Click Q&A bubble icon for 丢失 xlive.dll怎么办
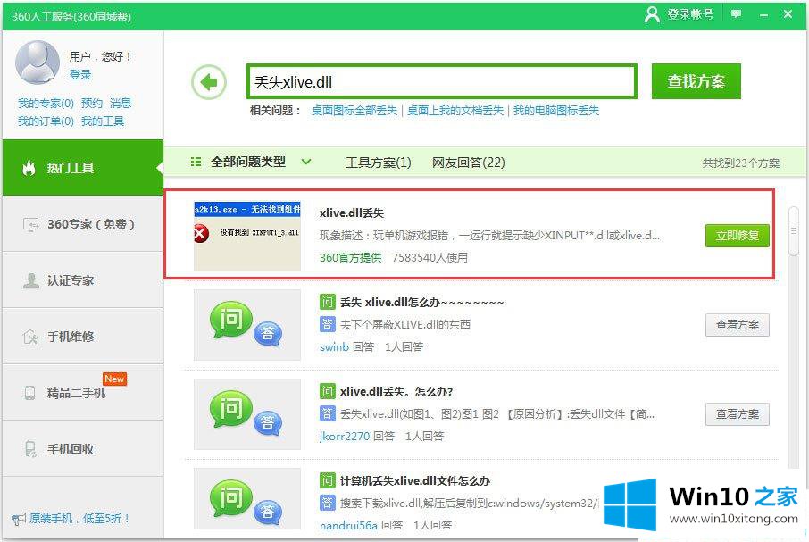The height and width of the screenshot is (542, 809). coord(246,324)
